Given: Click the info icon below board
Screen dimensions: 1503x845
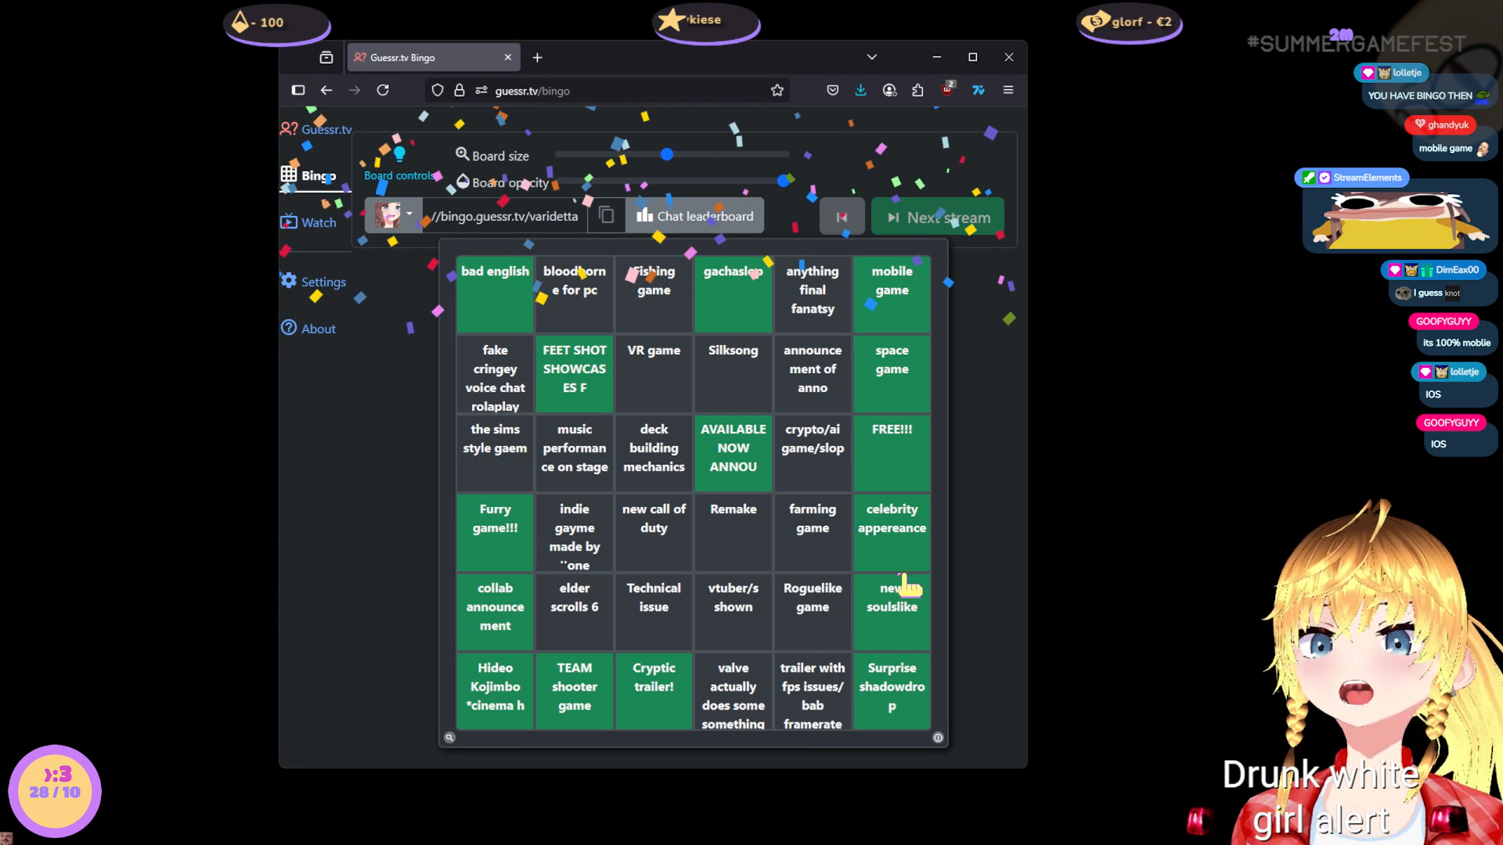Looking at the screenshot, I should pos(938,737).
